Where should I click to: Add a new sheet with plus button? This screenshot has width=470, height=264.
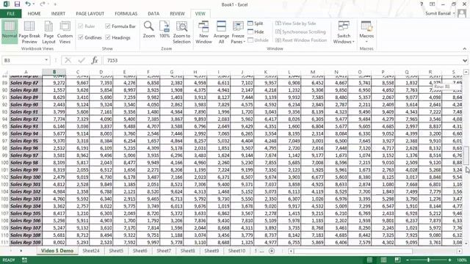point(272,251)
